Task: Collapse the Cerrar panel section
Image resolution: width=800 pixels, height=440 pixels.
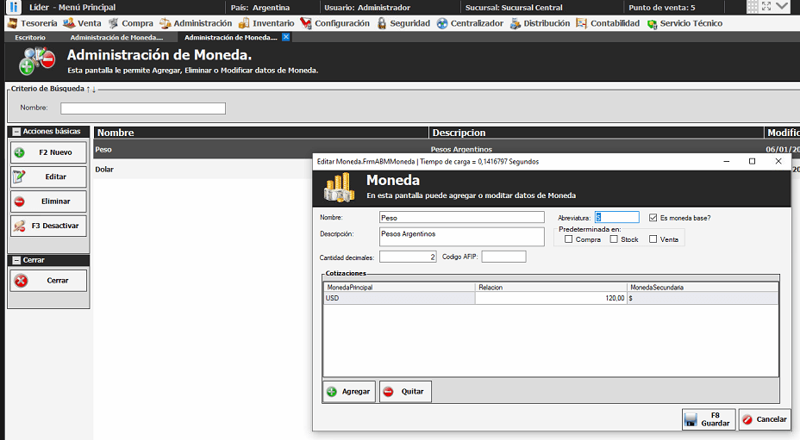Action: pos(16,260)
